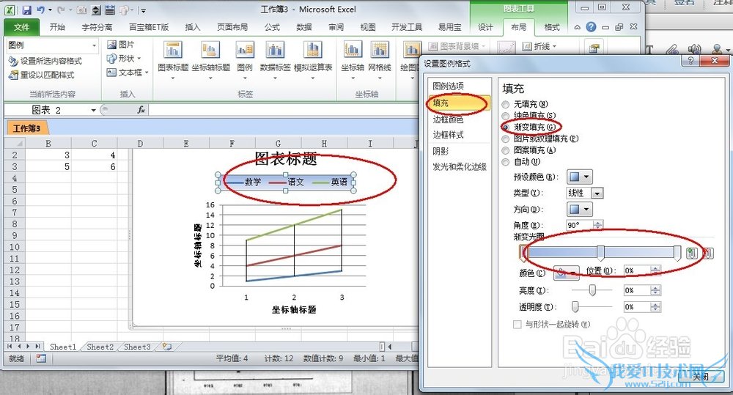Click the Data Labels (数据标签) icon
Image resolution: width=733 pixels, height=395 pixels.
[275, 50]
